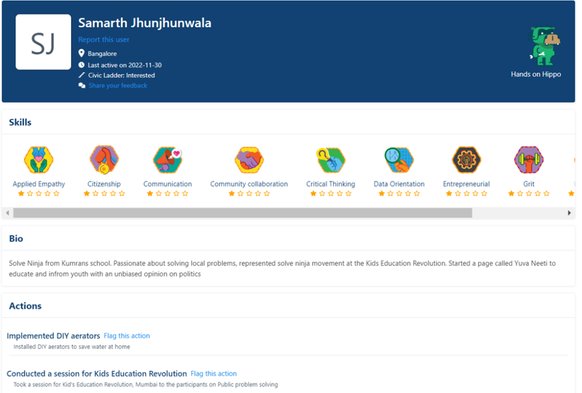Click the skills scrollbar left arrow
The image size is (582, 393).
[x=7, y=213]
